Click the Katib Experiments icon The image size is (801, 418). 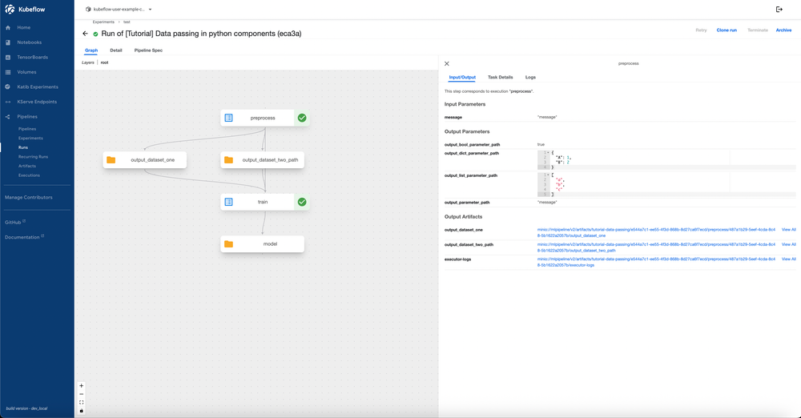click(8, 86)
